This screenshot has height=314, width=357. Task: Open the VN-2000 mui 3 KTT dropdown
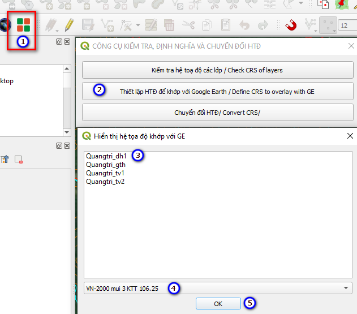pos(218,288)
